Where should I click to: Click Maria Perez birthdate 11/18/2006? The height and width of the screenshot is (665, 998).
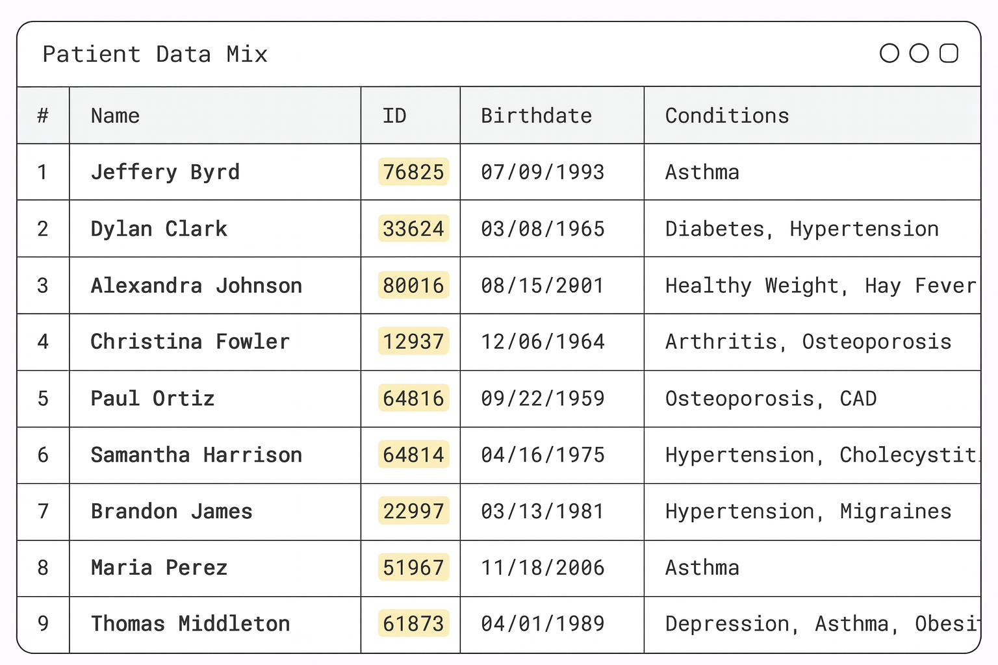click(543, 568)
